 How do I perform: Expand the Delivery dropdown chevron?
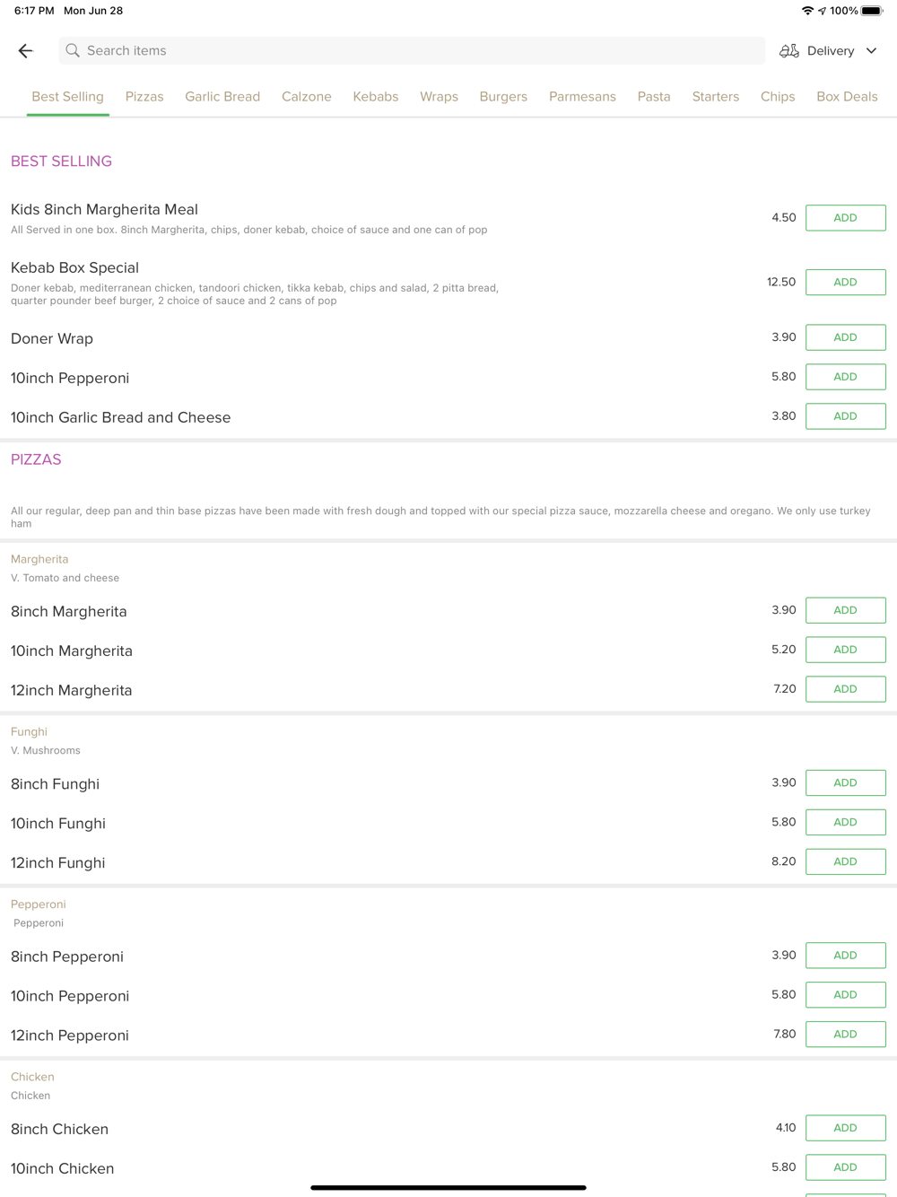[x=871, y=51]
